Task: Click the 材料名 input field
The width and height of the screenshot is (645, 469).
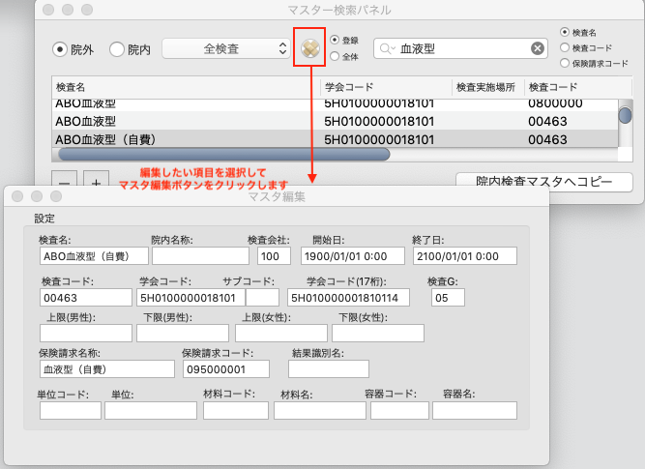Action: tap(320, 411)
